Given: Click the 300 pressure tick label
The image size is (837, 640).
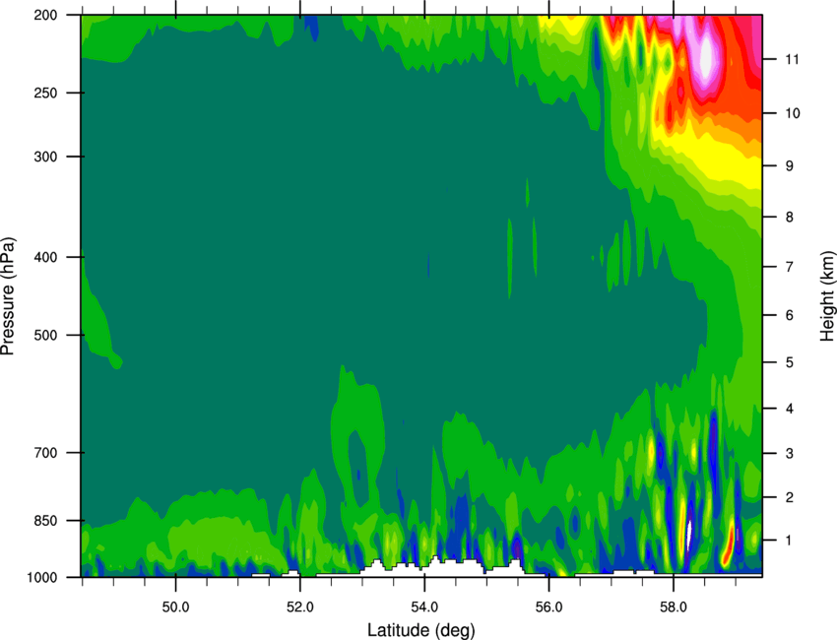Looking at the screenshot, I should click(x=46, y=157).
